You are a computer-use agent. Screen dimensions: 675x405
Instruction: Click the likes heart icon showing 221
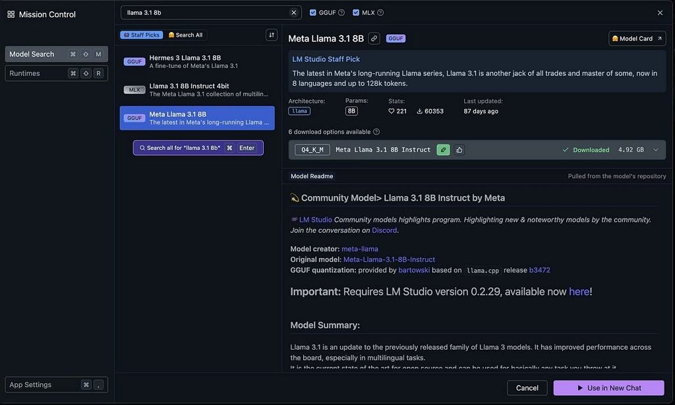pos(392,111)
